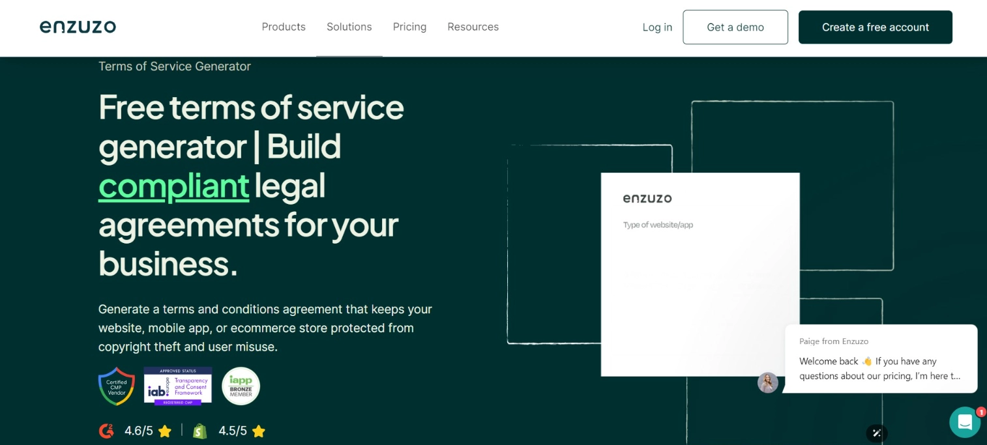Click the IAPP Bronze Member badge
The width and height of the screenshot is (987, 445).
tap(241, 386)
